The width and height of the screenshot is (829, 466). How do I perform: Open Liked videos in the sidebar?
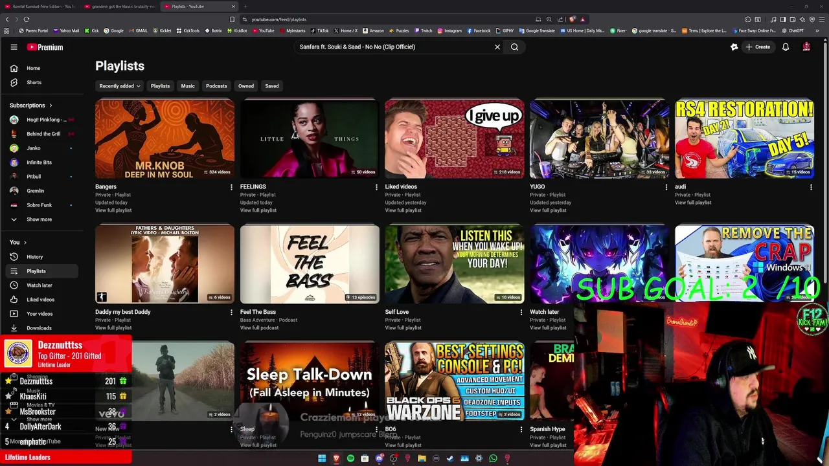click(x=42, y=300)
